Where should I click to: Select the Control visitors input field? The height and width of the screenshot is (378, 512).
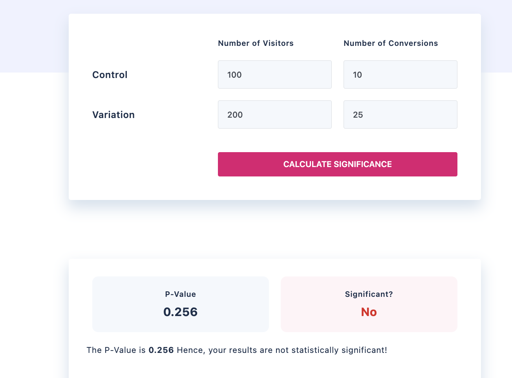click(x=274, y=75)
